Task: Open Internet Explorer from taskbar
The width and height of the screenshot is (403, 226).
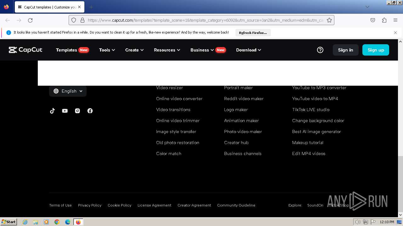Action: click(x=25, y=222)
